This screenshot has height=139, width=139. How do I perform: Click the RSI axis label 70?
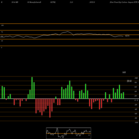tap(2, 32)
